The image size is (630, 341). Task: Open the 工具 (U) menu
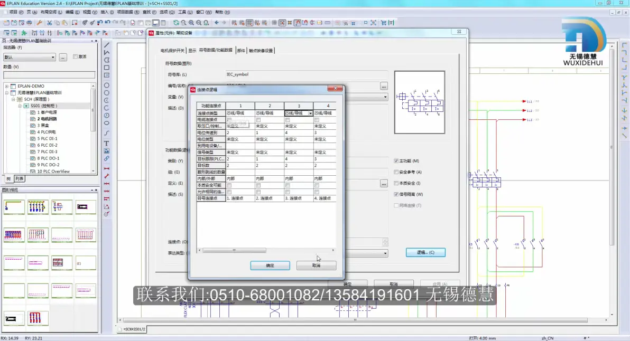(x=185, y=12)
